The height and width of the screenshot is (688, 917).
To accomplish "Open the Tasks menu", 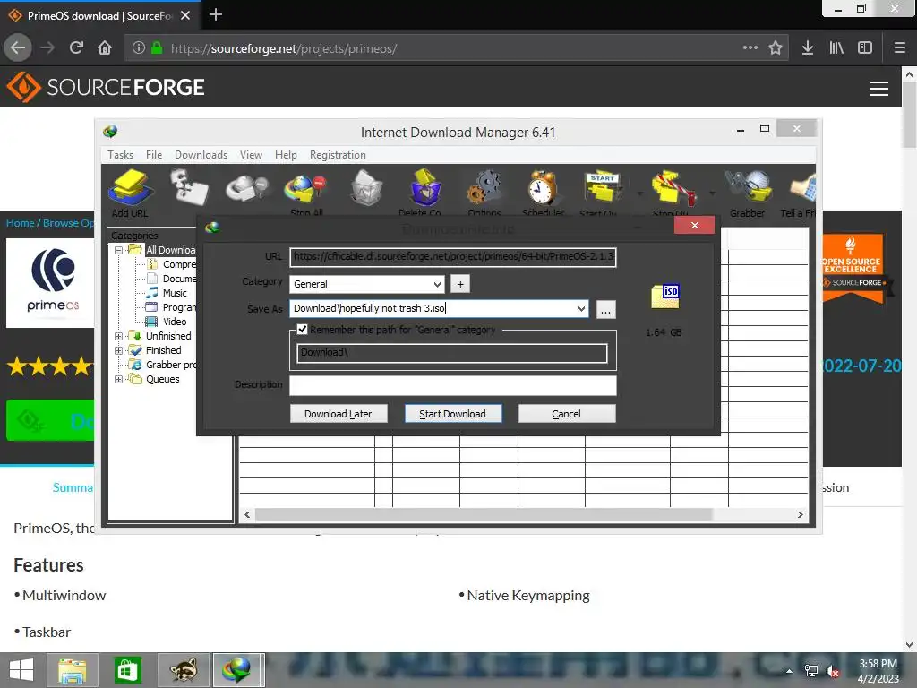I will 121,154.
